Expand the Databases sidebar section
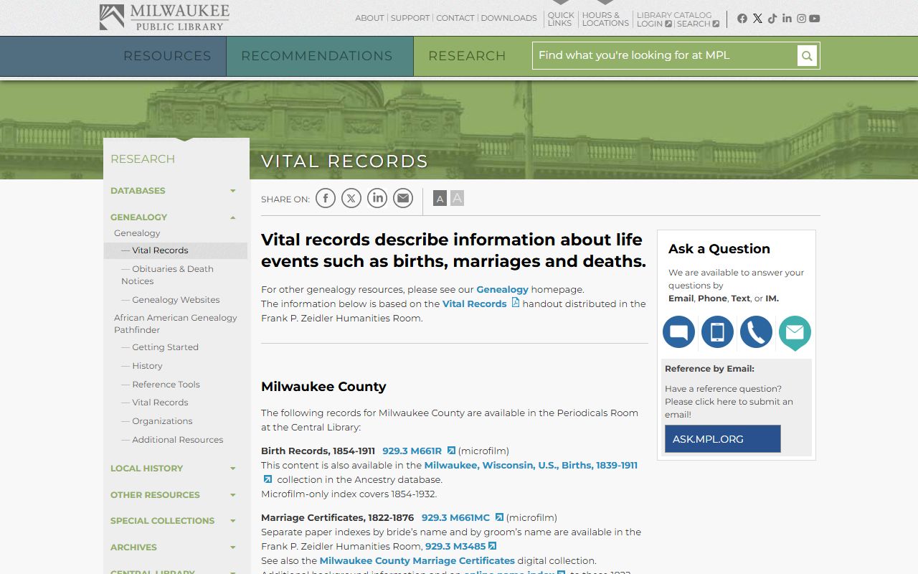This screenshot has width=918, height=574. [233, 191]
